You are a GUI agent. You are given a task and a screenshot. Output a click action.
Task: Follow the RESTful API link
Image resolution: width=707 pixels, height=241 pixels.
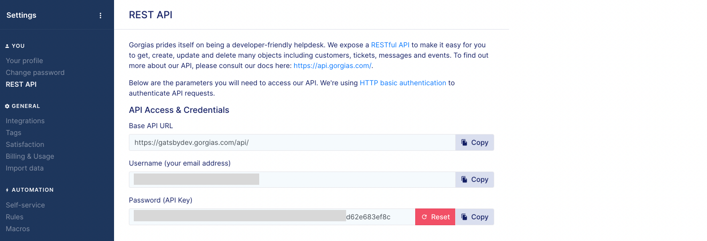click(390, 45)
